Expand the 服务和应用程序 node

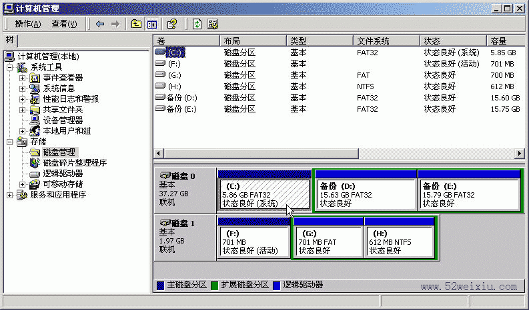tap(10, 194)
